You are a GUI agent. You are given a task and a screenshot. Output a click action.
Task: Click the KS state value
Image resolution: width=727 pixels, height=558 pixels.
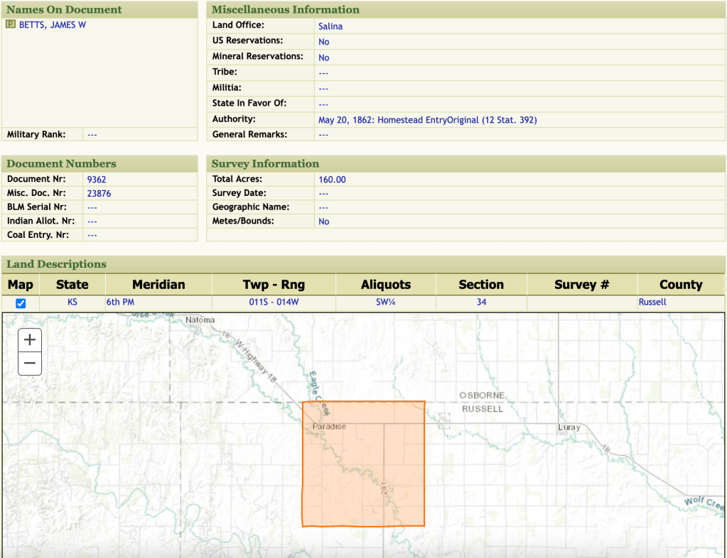tap(72, 302)
